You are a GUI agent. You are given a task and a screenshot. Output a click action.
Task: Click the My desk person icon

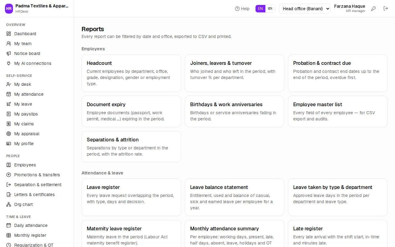point(9,84)
